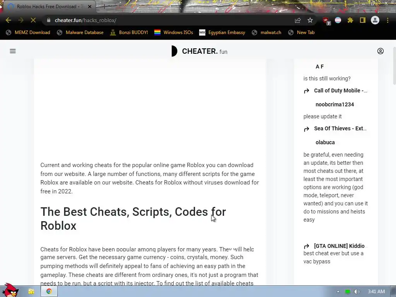Open the uBlock Origin extension icon
The width and height of the screenshot is (396, 297).
point(326,20)
